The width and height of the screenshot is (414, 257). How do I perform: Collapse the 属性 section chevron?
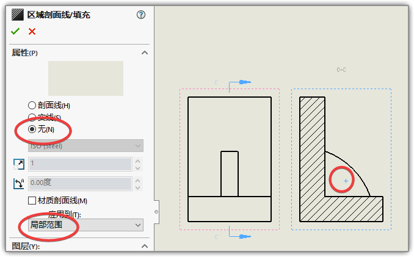145,53
